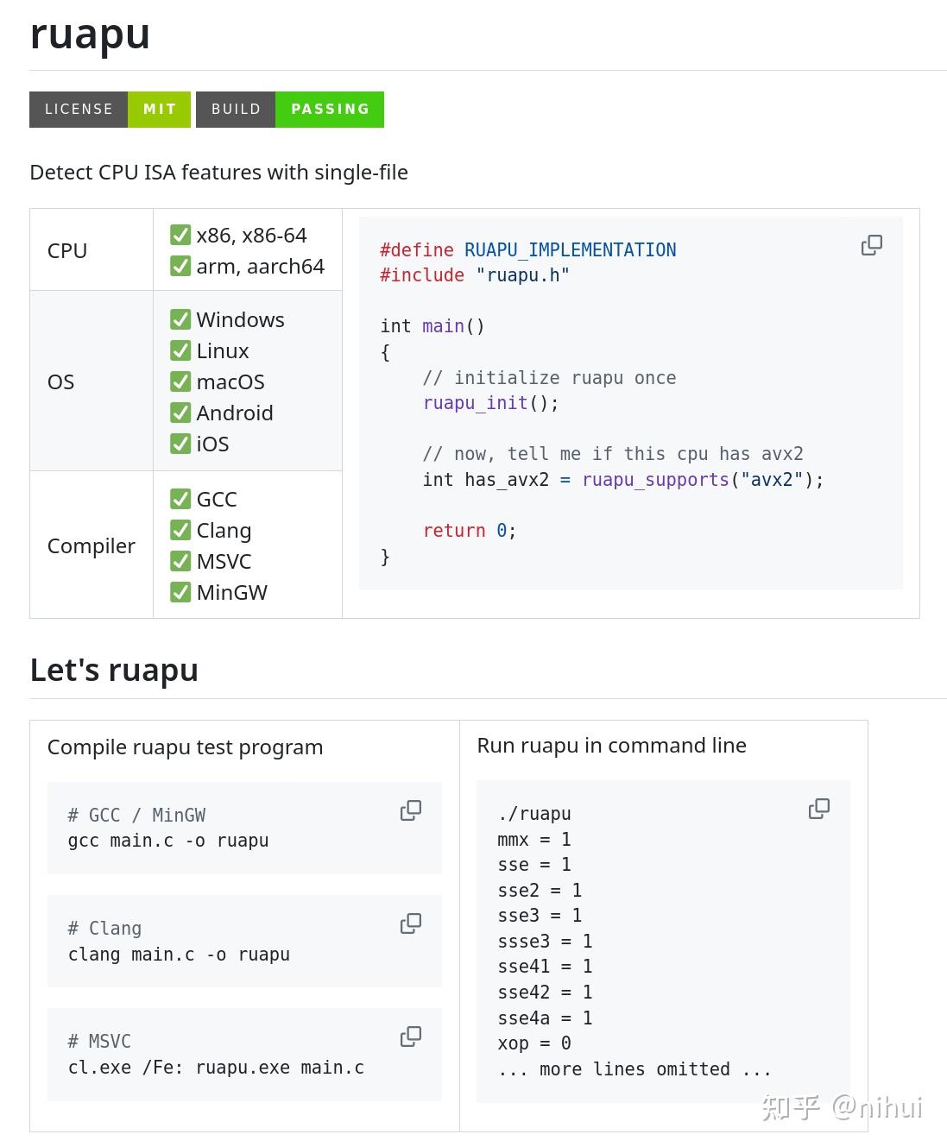Click the checkmark beside macOS
Image resolution: width=947 pixels, height=1147 pixels.
pos(180,382)
